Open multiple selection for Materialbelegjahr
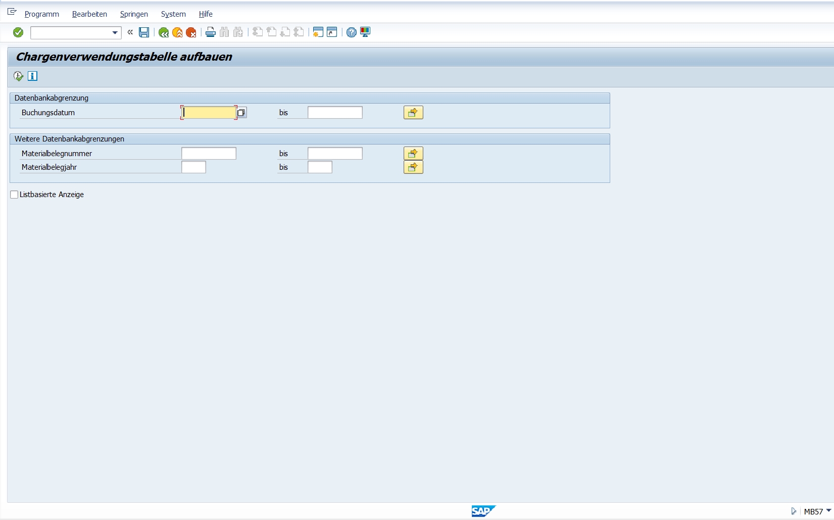 tap(413, 167)
